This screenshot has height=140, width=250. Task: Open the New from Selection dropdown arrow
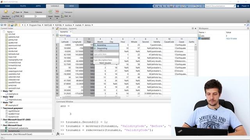click(10, 18)
